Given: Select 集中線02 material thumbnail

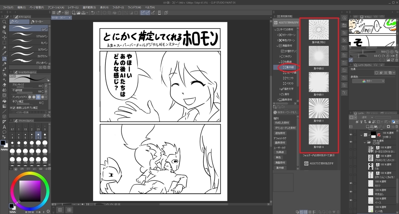Looking at the screenshot, I should click(x=319, y=55).
